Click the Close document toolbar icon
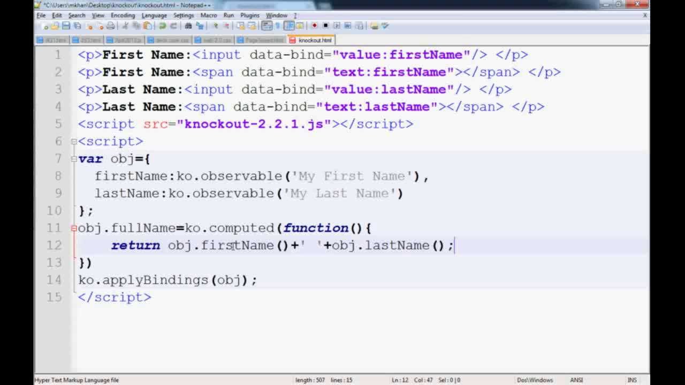The image size is (685, 385). point(88,26)
